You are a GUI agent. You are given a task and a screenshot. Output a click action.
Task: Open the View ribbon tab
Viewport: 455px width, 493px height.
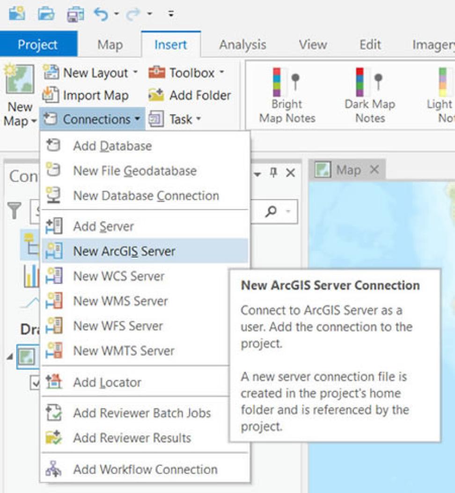pos(313,44)
